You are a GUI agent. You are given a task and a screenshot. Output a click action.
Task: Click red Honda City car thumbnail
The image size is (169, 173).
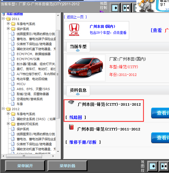(x=86, y=68)
